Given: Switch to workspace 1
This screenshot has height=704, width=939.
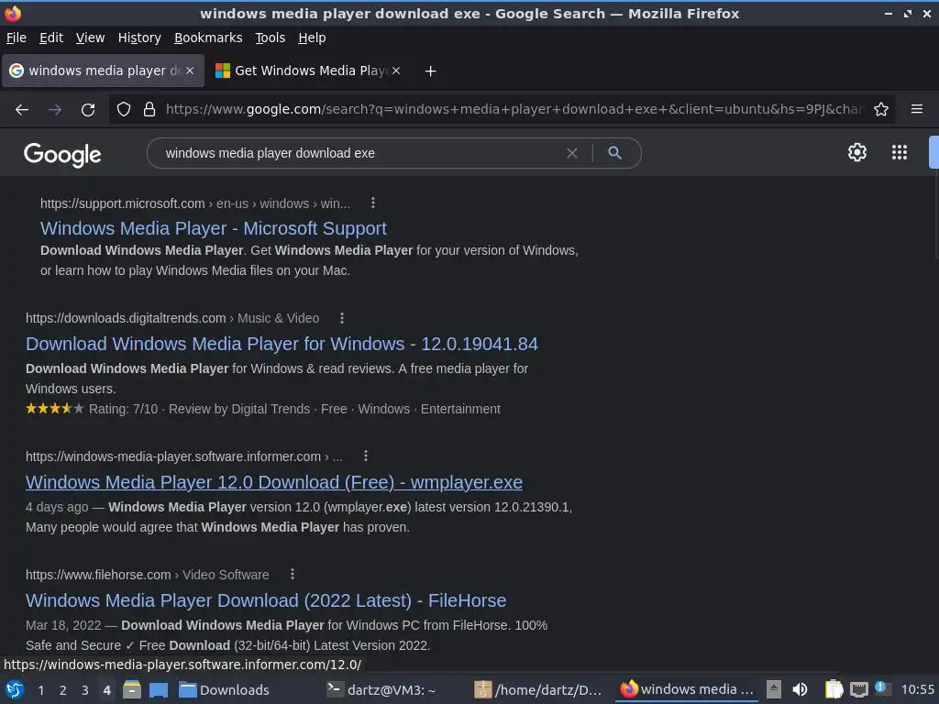Looking at the screenshot, I should 40,690.
